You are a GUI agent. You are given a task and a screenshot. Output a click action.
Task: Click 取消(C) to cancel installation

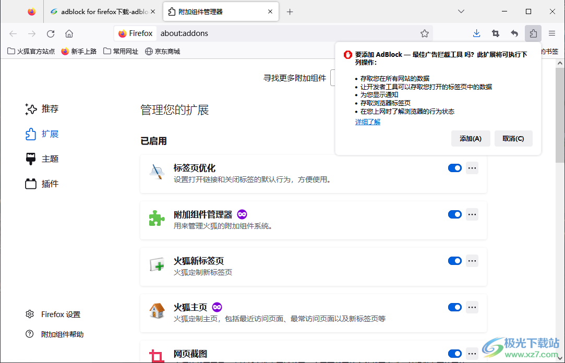pyautogui.click(x=513, y=139)
